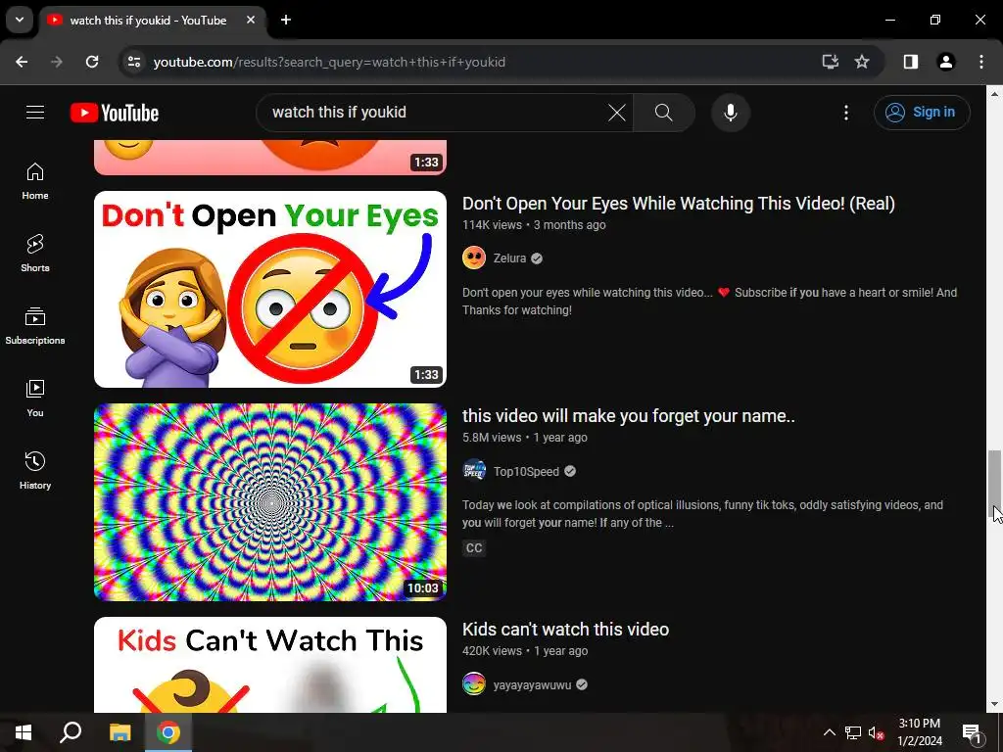Reload the page
1003x752 pixels.
click(92, 62)
